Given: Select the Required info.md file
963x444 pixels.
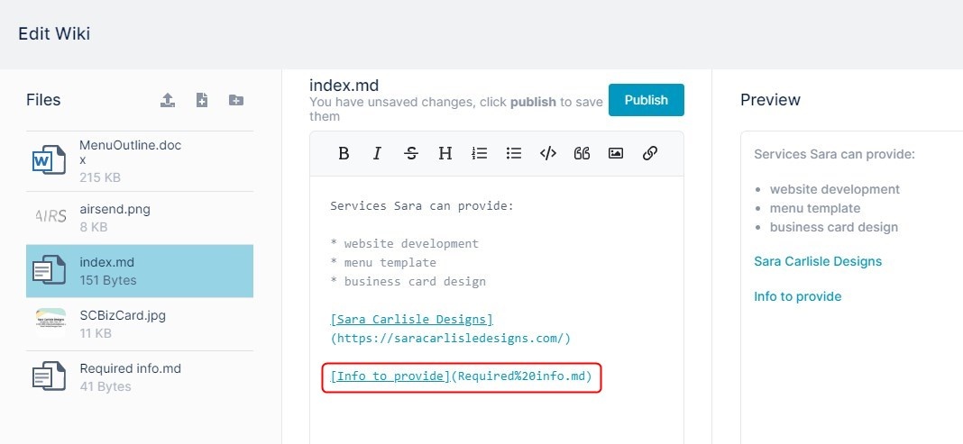Looking at the screenshot, I should tap(140, 377).
